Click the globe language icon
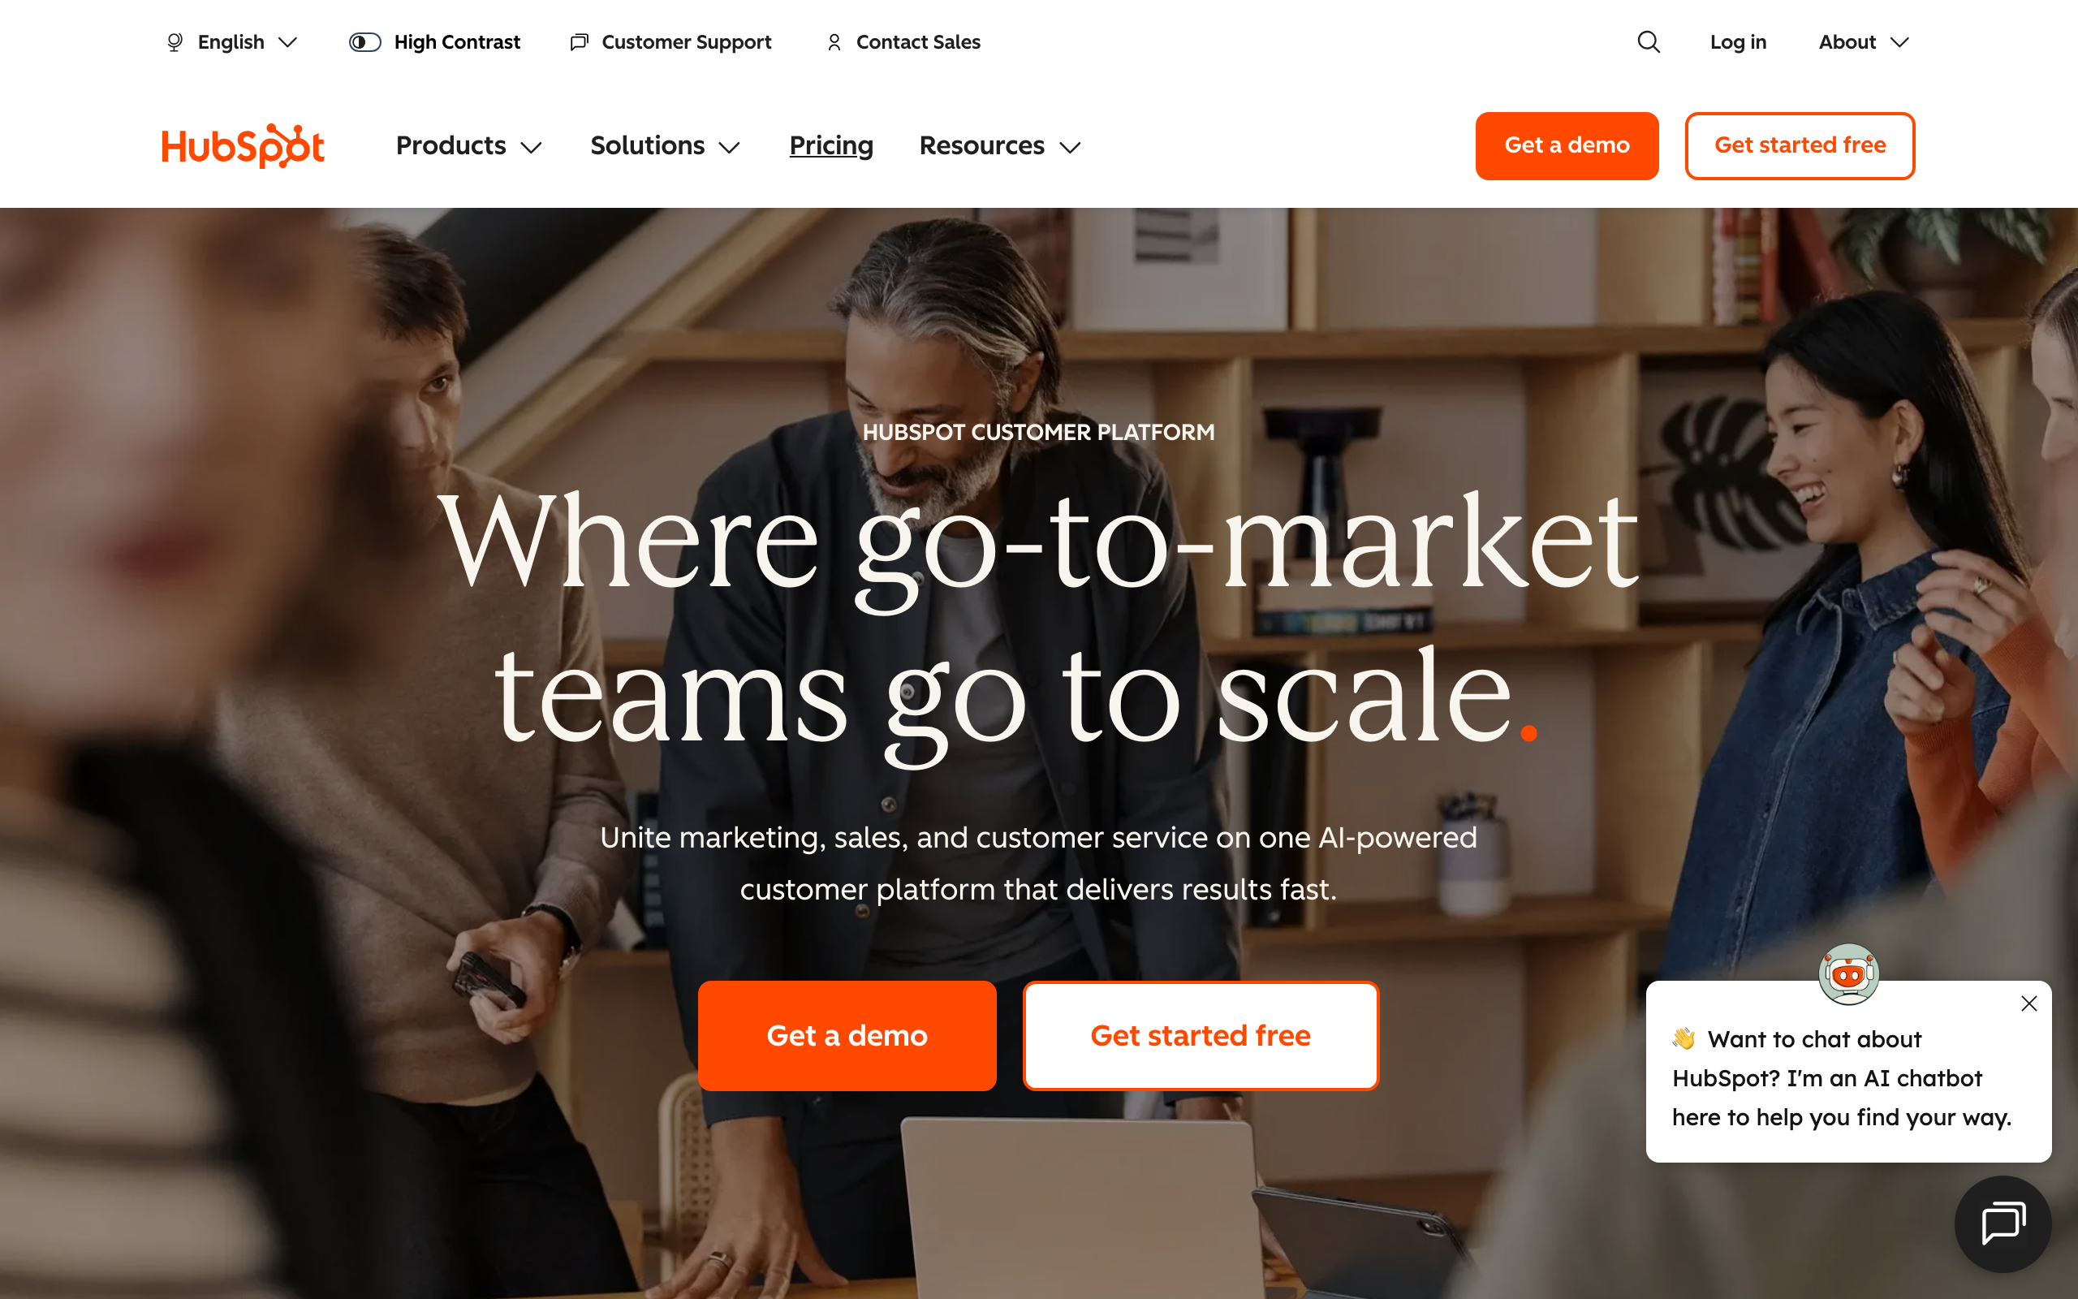The image size is (2078, 1299). [x=175, y=42]
